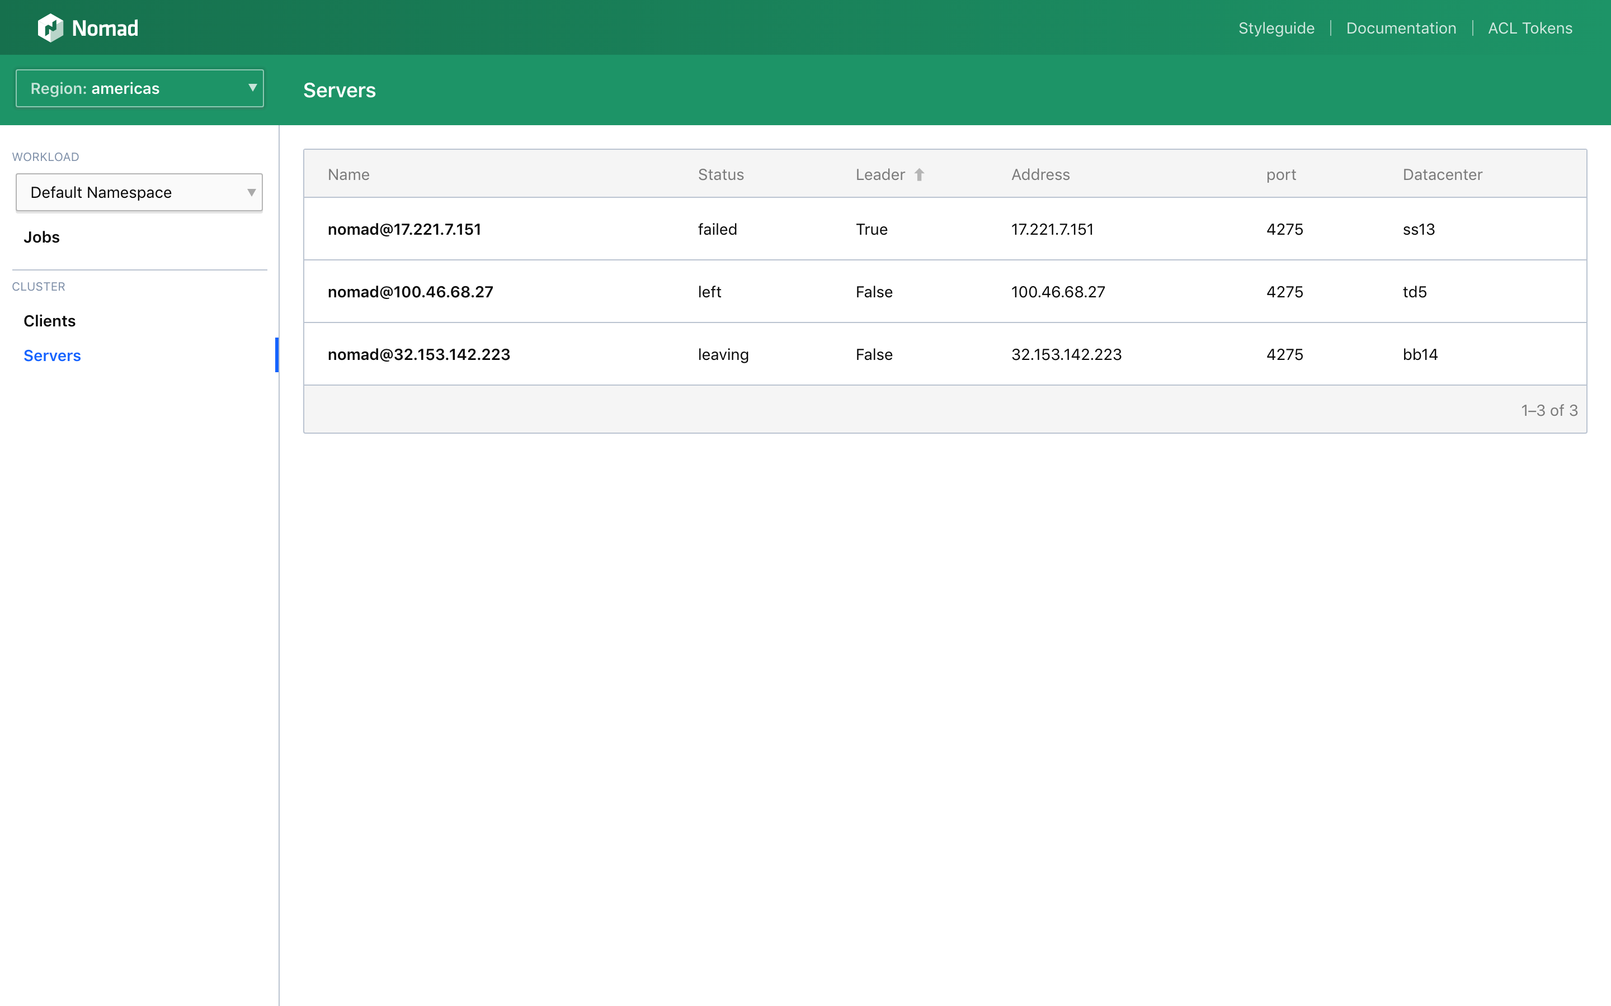Image resolution: width=1611 pixels, height=1006 pixels.
Task: Open server nomad@100.46.68.27 row
Action: pos(945,291)
